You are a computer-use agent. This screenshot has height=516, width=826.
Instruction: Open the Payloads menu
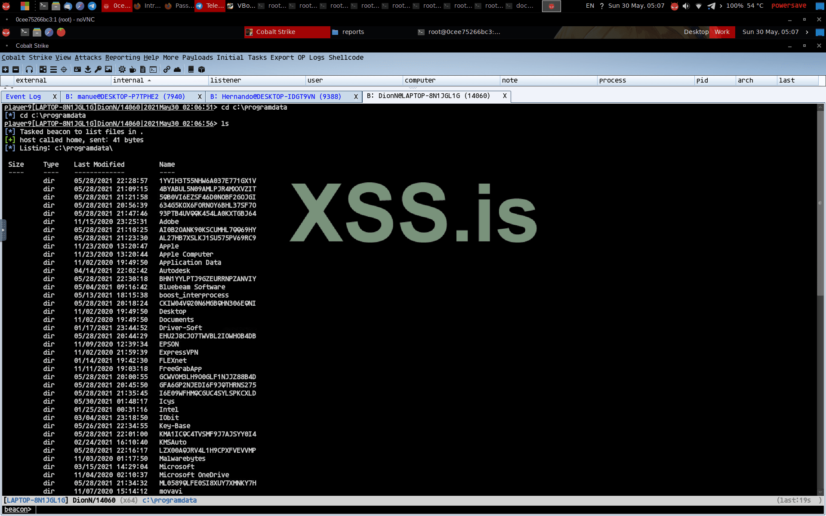(197, 58)
